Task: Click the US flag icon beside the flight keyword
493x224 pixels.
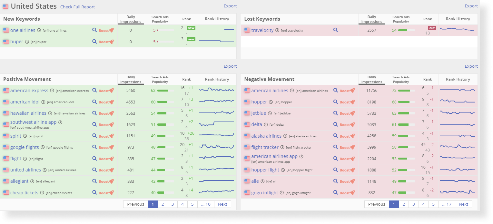Action: [x=6, y=159]
